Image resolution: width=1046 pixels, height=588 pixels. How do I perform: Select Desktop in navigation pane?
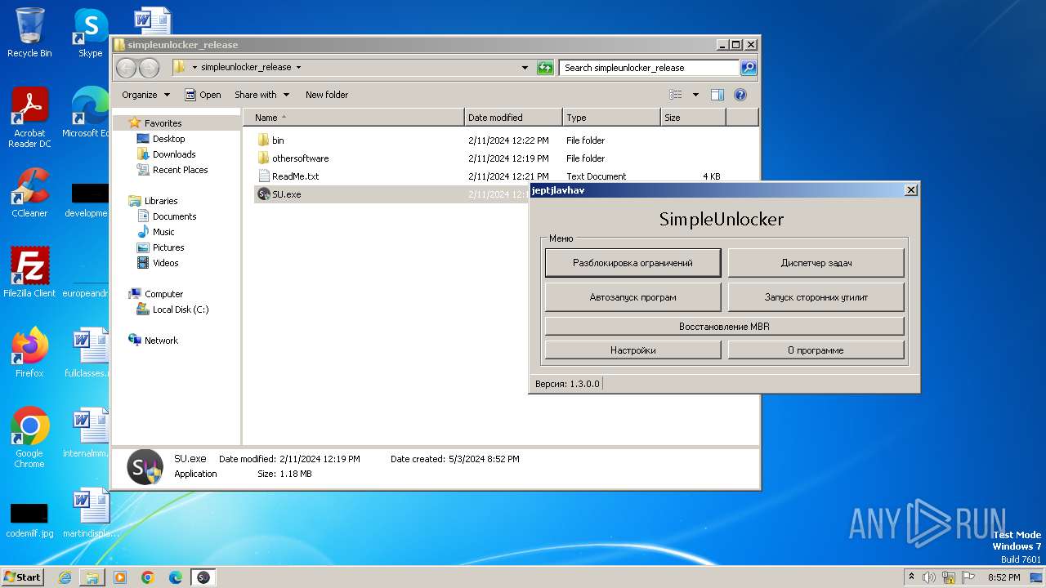click(168, 139)
